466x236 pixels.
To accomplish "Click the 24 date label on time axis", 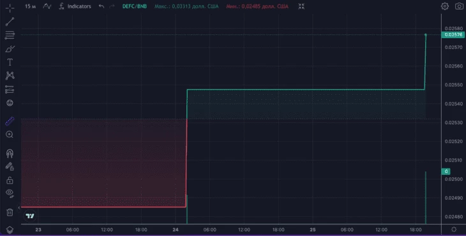I will [x=176, y=230].
